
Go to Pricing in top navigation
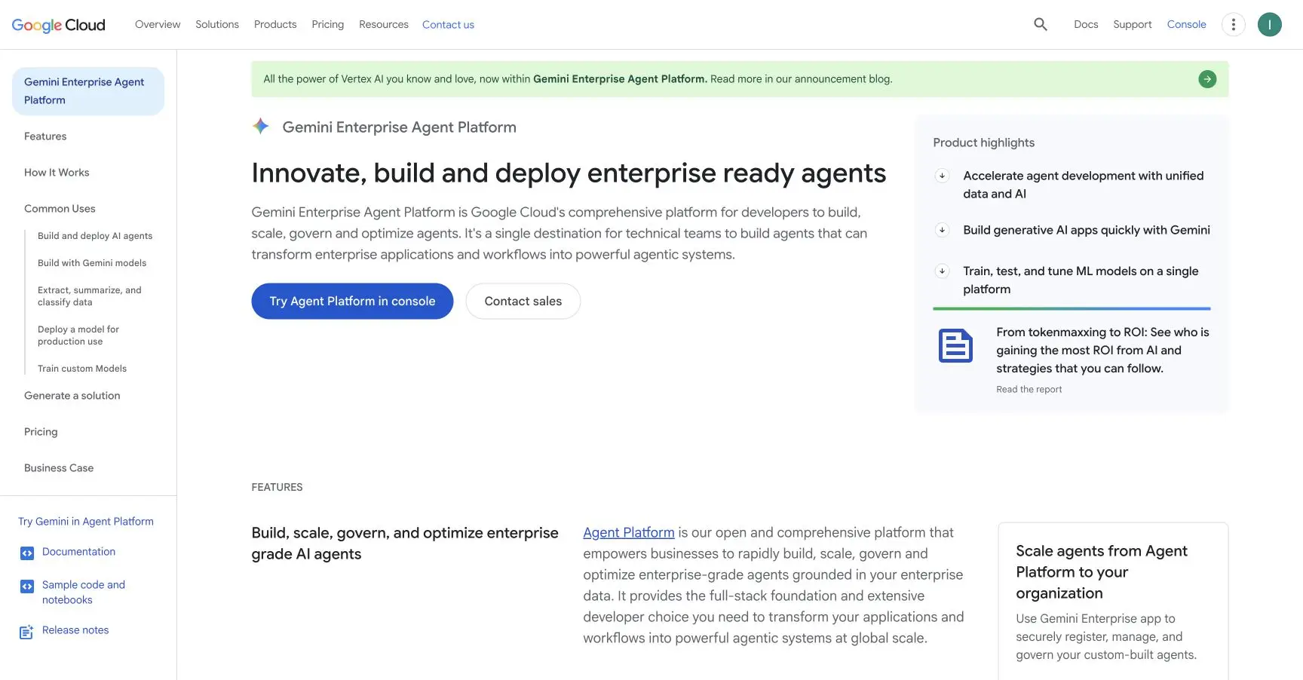[x=328, y=24]
